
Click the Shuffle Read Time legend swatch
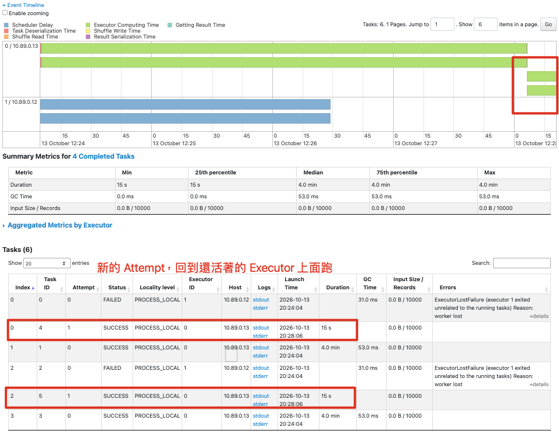pyautogui.click(x=6, y=36)
